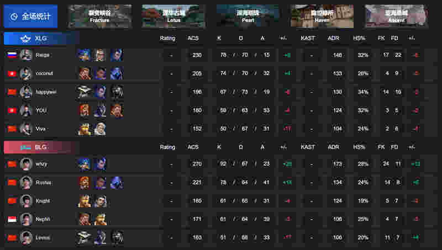The height and width of the screenshot is (250, 442).
Task: Open the Haven map tab
Action: pyautogui.click(x=322, y=17)
